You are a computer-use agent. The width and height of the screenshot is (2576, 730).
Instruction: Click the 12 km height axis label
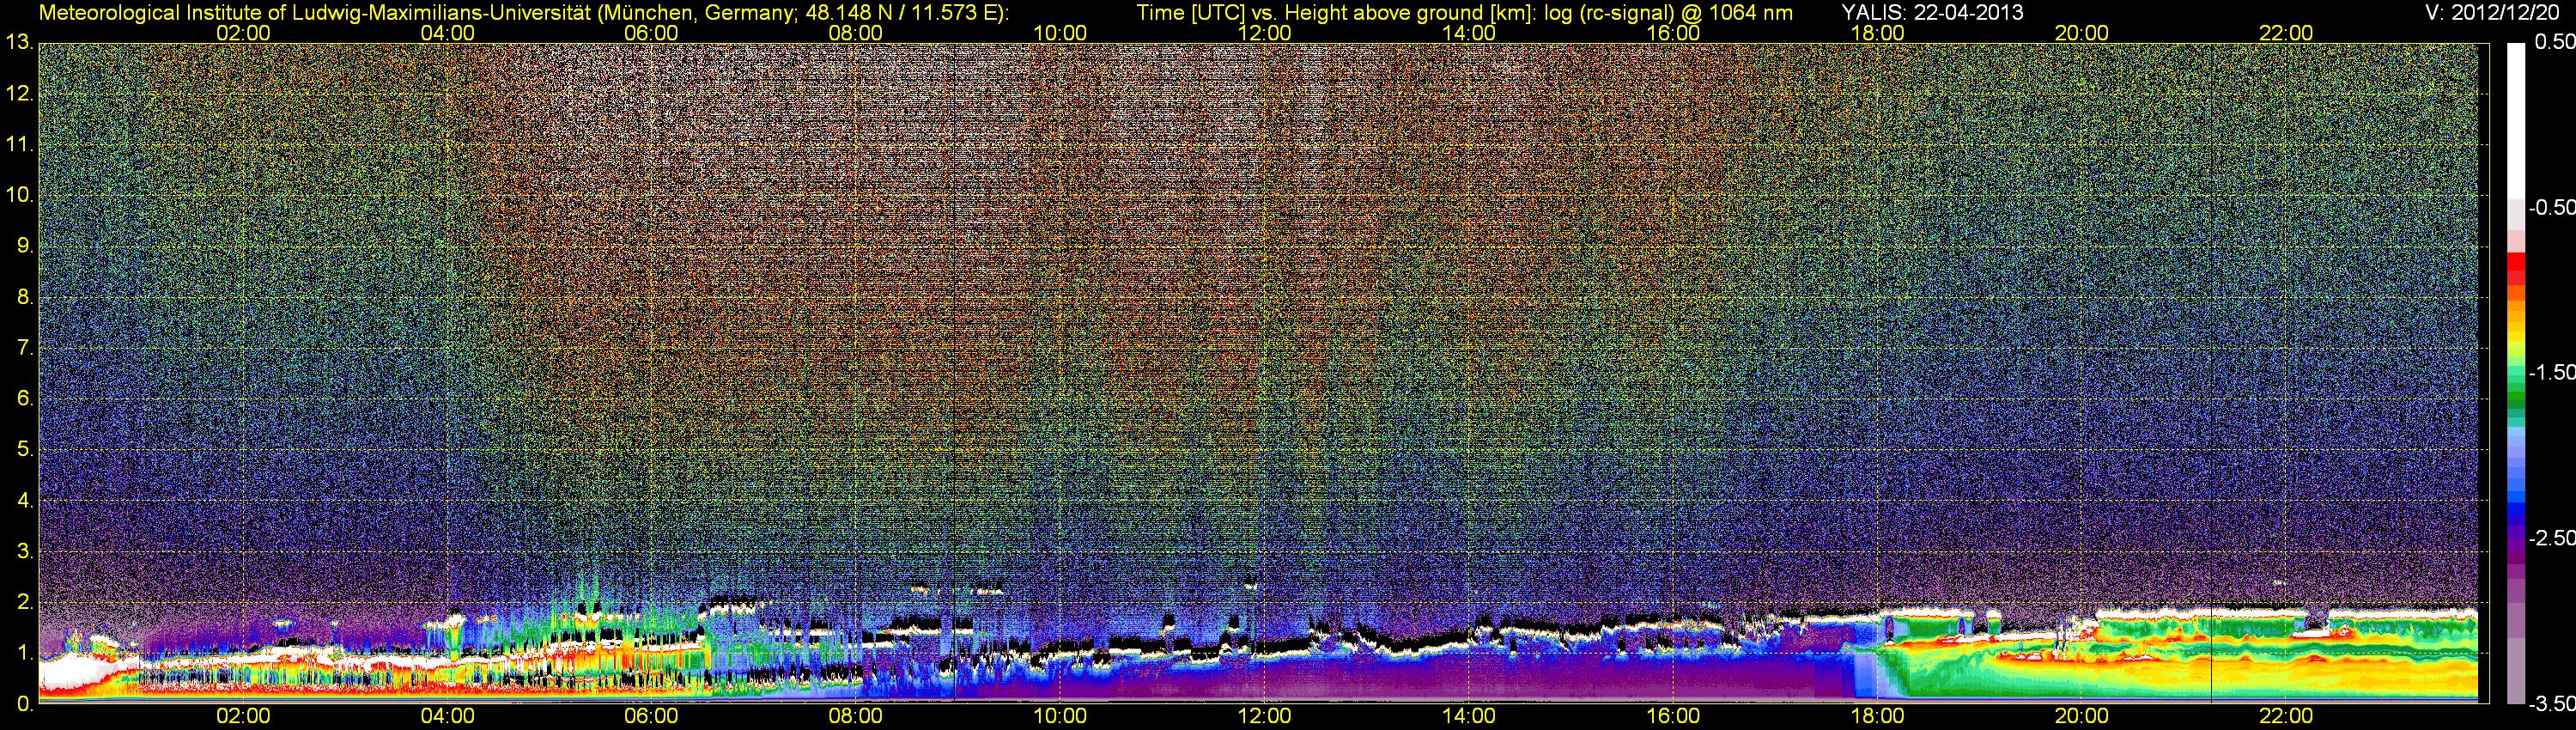pos(19,94)
